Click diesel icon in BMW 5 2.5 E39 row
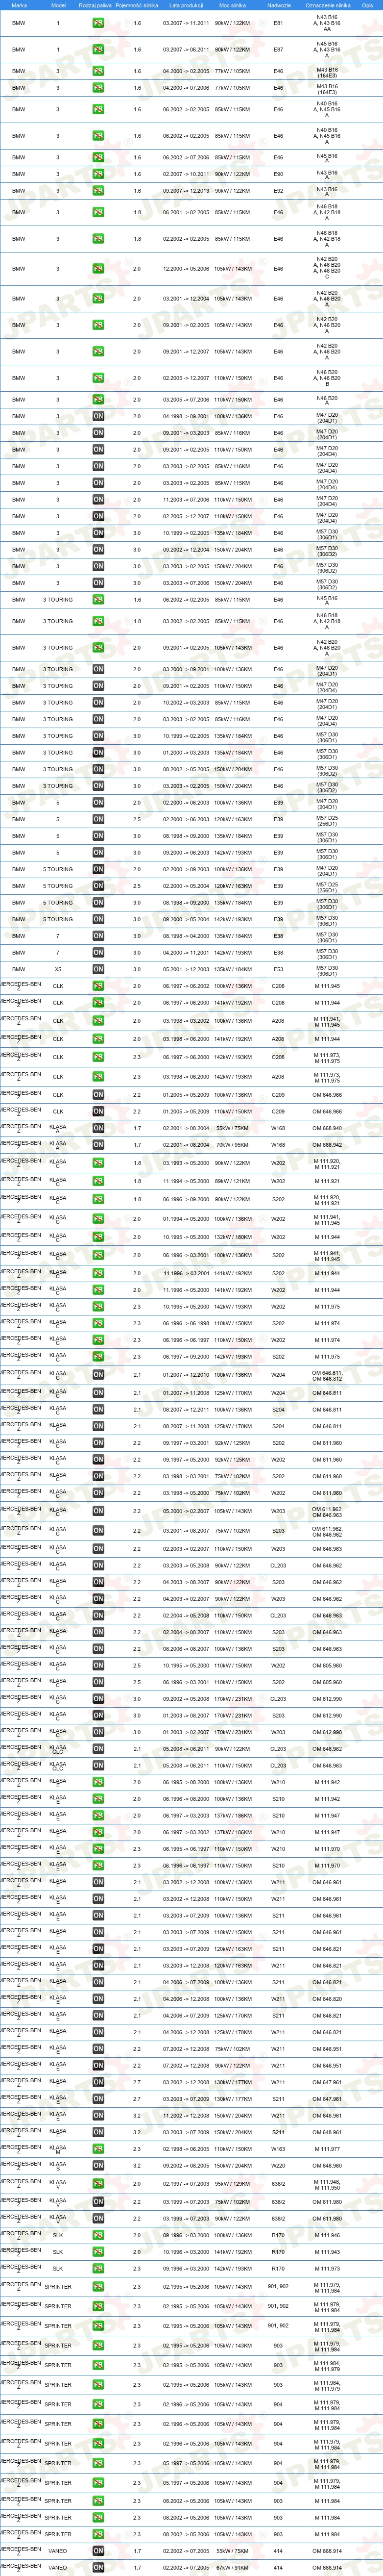This screenshot has width=383, height=2576. (x=98, y=819)
